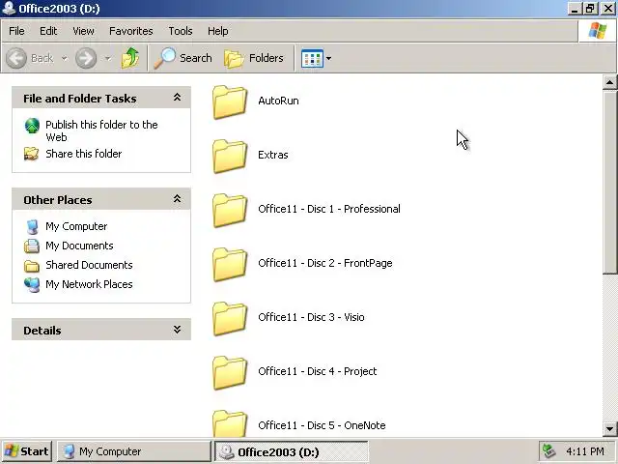Screen dimensions: 618x464
Task: Open Search with magnifier icon
Action: click(x=183, y=58)
